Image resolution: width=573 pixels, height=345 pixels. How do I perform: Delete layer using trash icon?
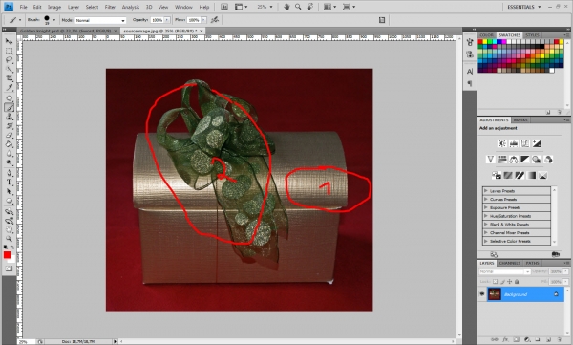point(559,340)
